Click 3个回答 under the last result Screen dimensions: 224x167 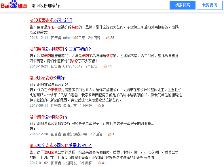(86, 163)
